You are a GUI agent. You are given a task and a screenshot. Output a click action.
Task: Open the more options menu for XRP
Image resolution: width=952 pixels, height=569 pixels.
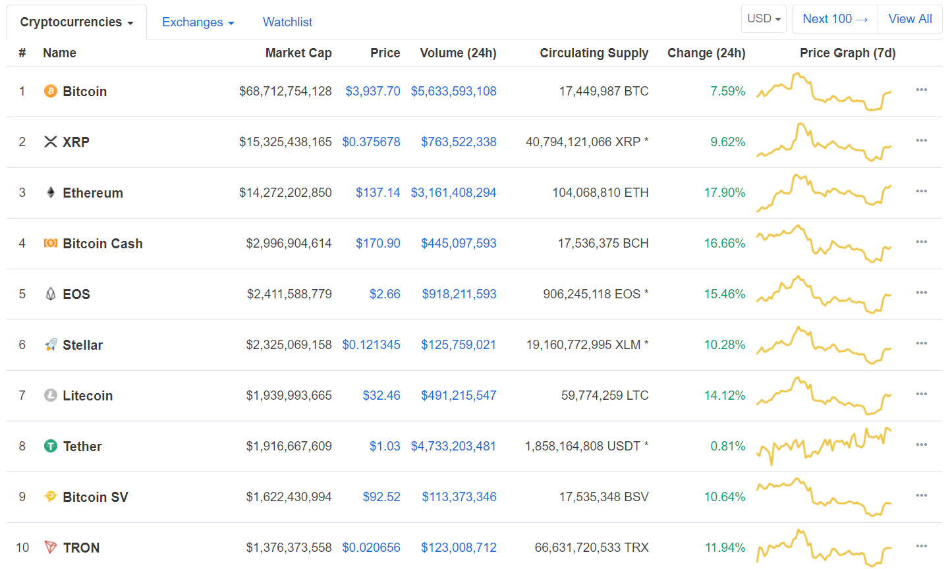pyautogui.click(x=922, y=140)
